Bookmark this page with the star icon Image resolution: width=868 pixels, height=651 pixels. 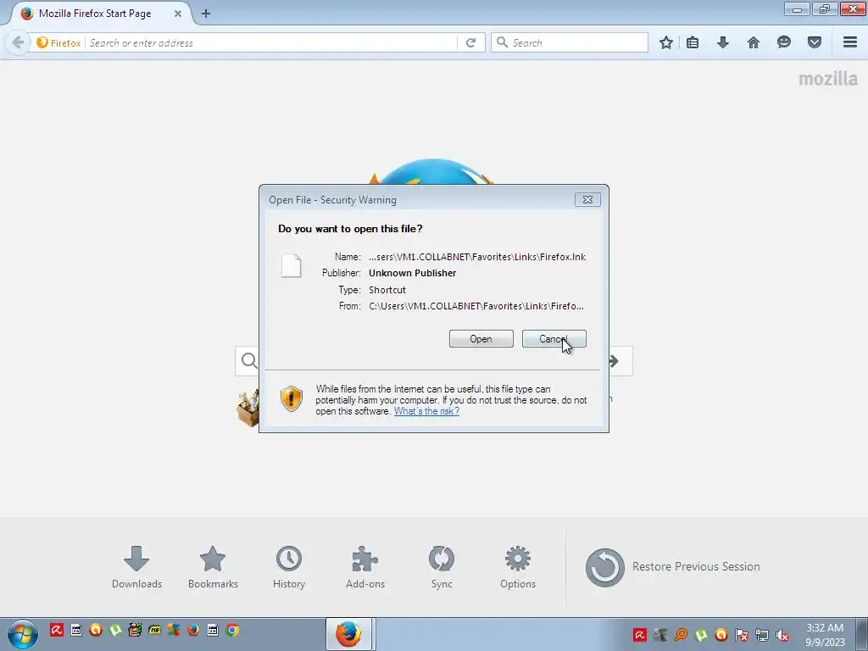[666, 42]
